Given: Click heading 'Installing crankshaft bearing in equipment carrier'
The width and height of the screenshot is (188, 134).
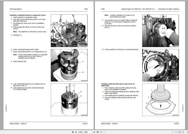Looking at the screenshot, I should (x=28, y=15).
